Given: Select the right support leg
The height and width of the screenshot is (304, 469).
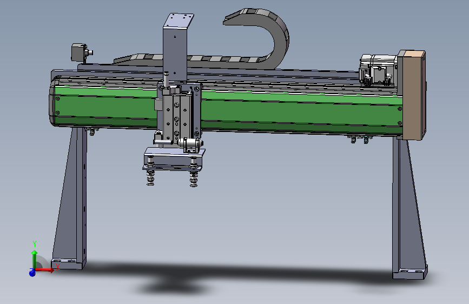Looking at the screenshot, I should tap(409, 208).
